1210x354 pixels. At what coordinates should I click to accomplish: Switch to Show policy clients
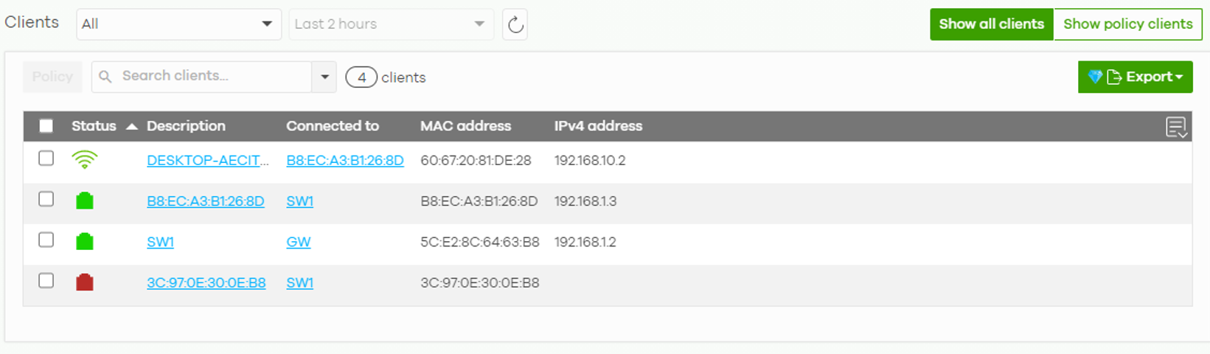coord(1127,24)
